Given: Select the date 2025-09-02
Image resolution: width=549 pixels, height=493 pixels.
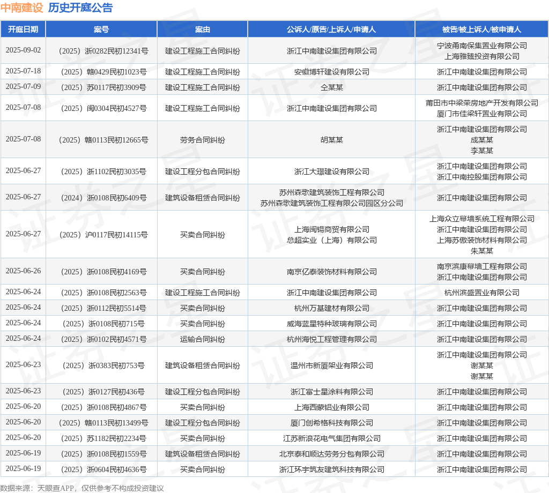Looking at the screenshot, I should [x=23, y=50].
